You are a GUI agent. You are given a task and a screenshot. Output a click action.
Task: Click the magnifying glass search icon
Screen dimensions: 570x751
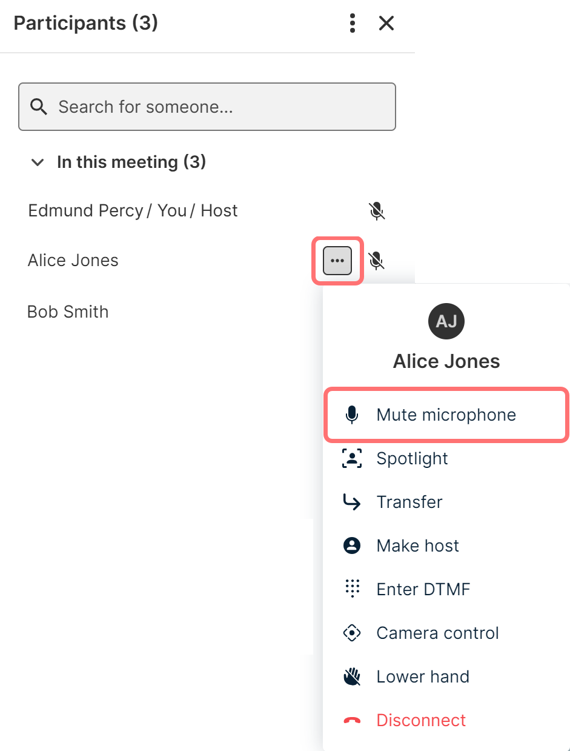coord(39,107)
